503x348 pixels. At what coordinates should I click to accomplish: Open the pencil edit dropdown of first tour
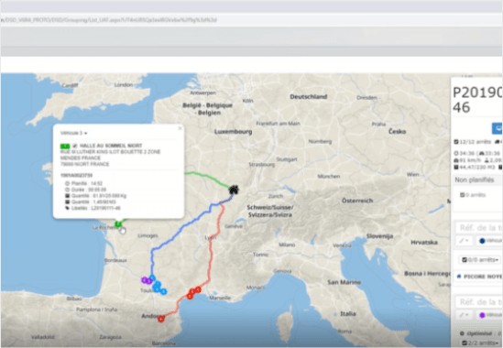(x=465, y=240)
